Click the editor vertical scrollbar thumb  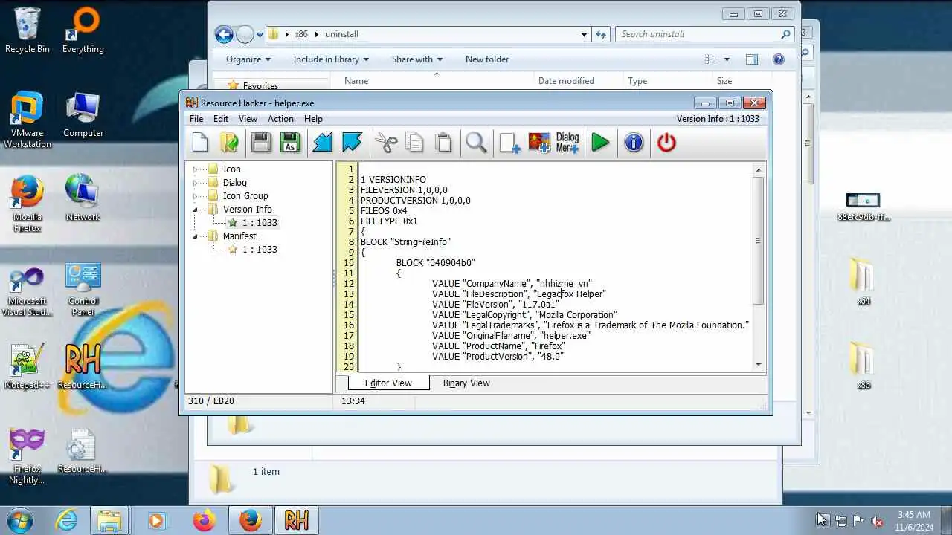(759, 240)
